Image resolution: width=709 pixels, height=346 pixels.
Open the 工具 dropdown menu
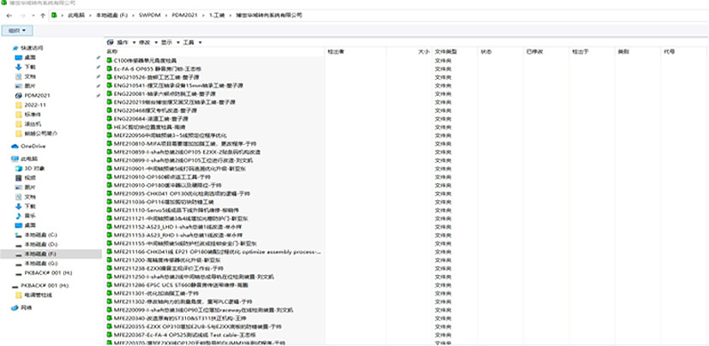point(188,41)
